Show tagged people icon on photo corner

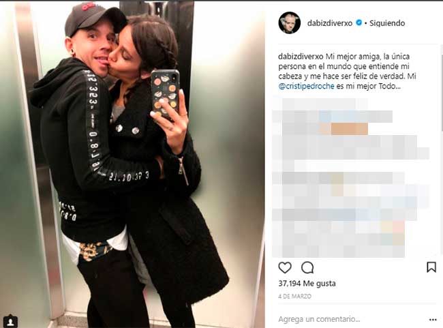[x=11, y=322]
